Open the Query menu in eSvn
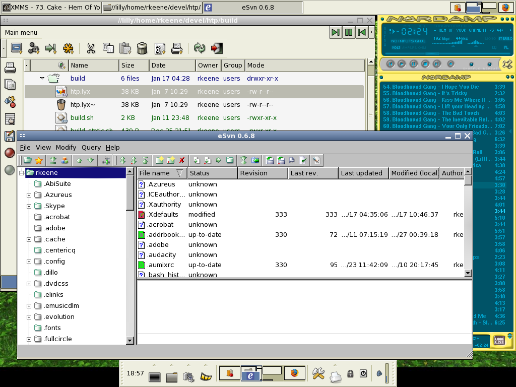This screenshot has height=387, width=516. point(91,148)
